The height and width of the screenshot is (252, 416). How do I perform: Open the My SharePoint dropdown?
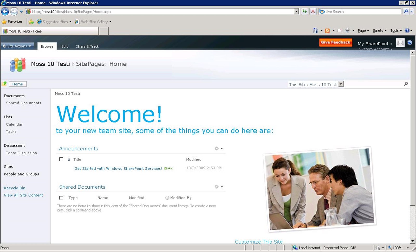(375, 44)
